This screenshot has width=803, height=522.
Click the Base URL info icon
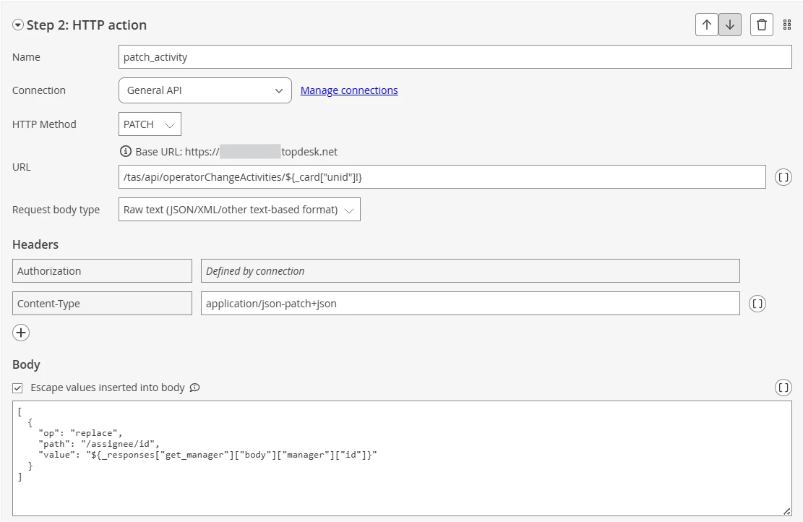126,152
